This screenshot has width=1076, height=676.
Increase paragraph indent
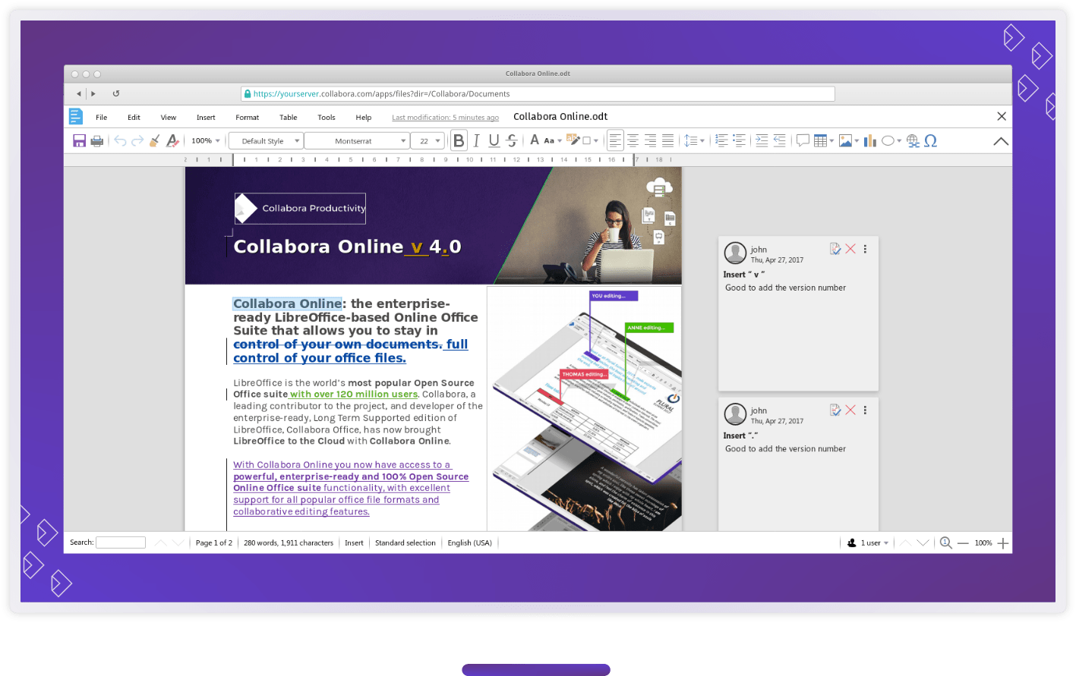pyautogui.click(x=762, y=140)
